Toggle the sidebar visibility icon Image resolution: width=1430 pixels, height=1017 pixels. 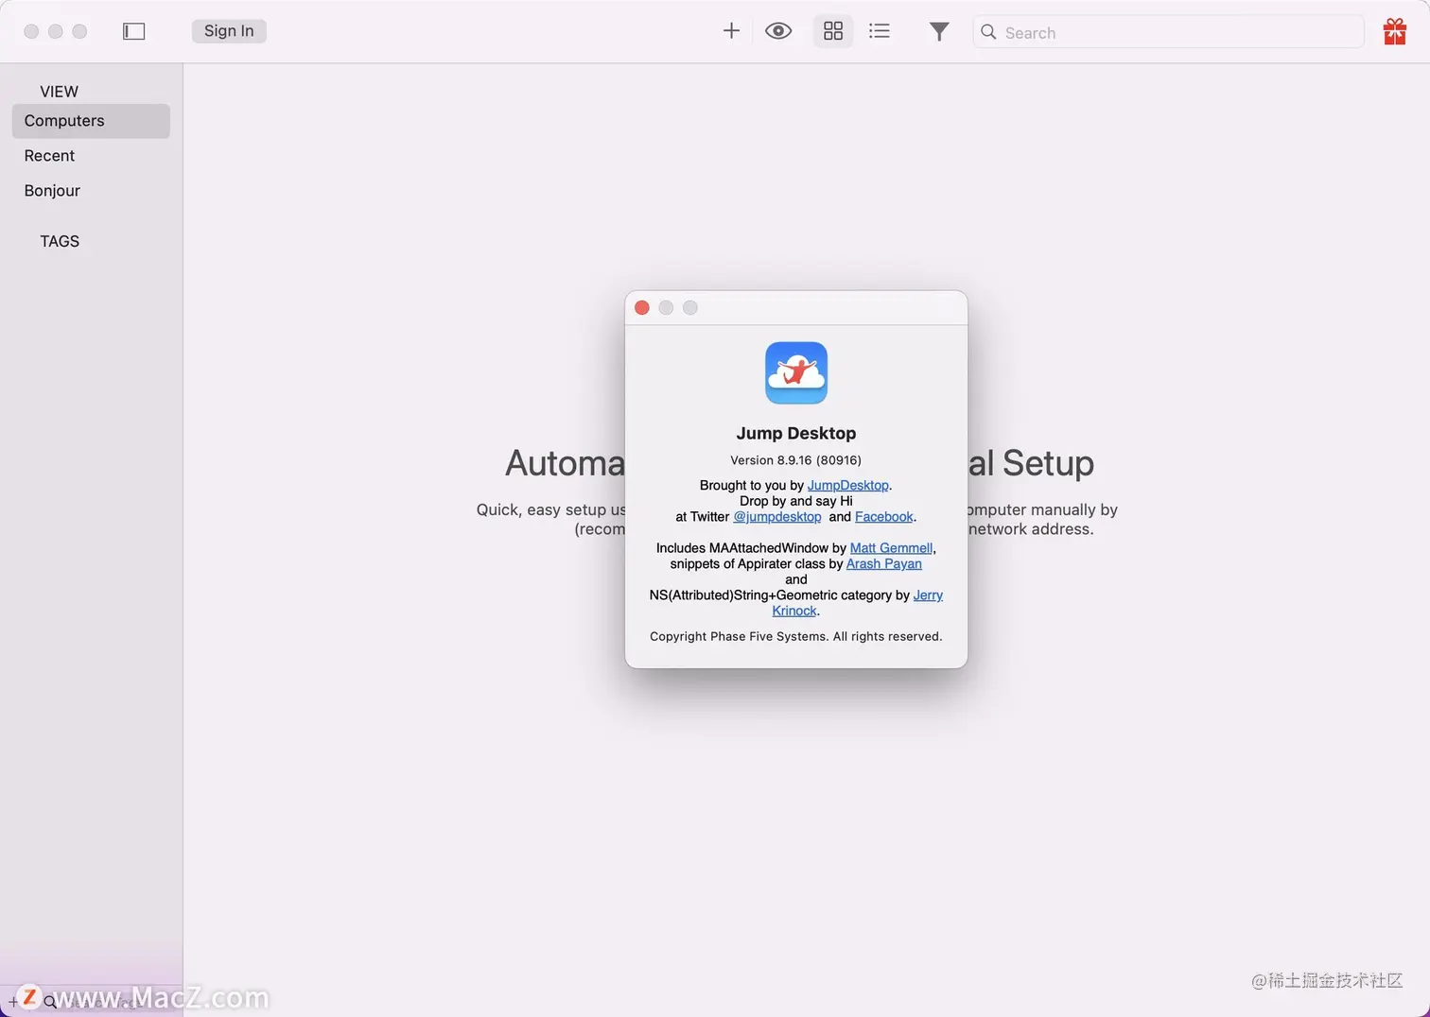(x=134, y=31)
